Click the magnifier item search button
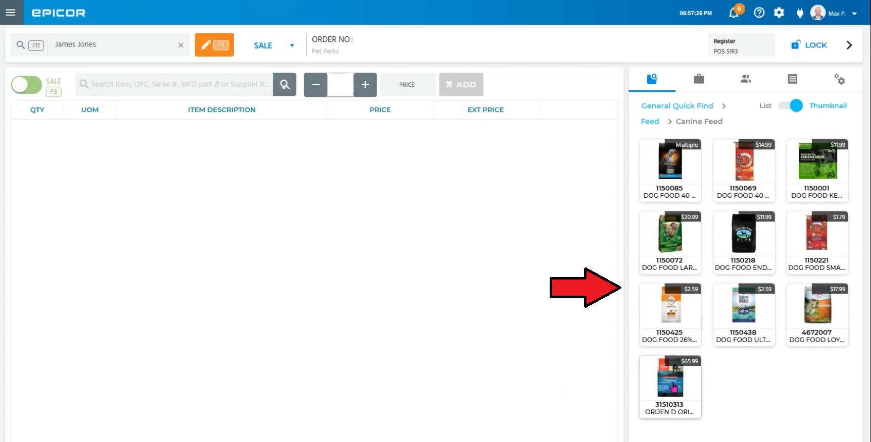This screenshot has height=442, width=871. click(285, 84)
